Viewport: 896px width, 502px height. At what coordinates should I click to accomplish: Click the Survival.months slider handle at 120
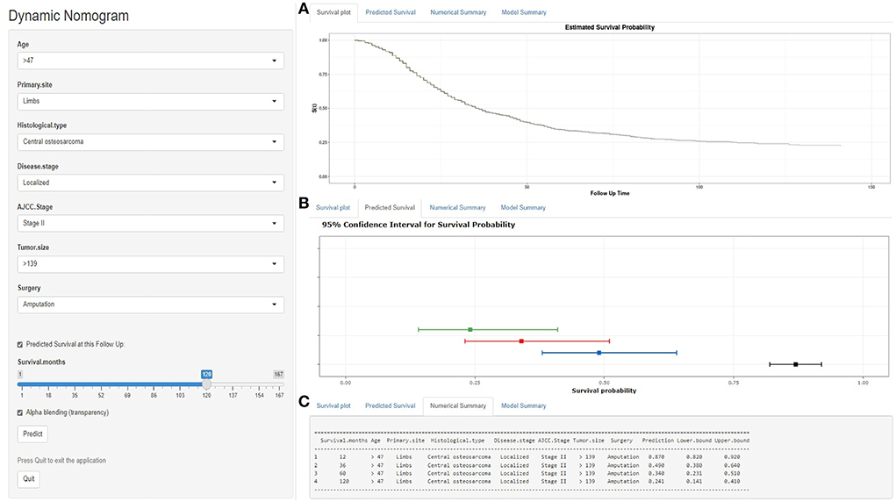click(x=206, y=384)
